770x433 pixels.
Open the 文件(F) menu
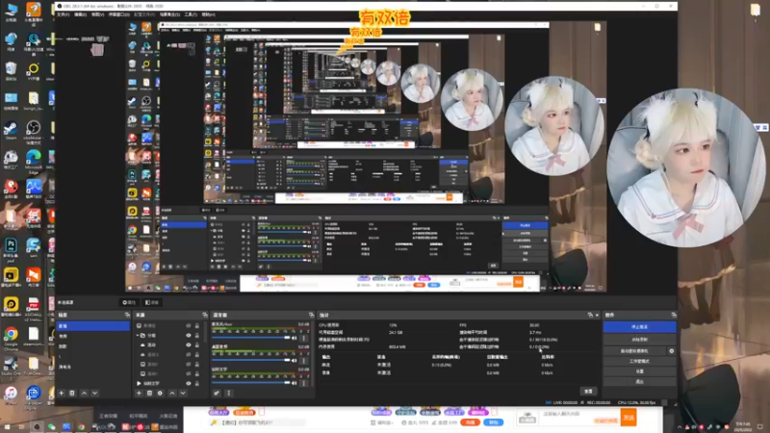[63, 14]
